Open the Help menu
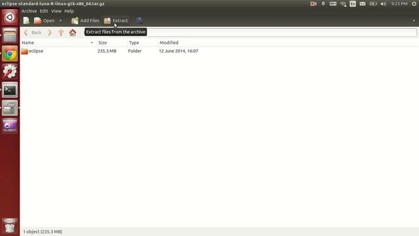Image resolution: width=419 pixels, height=236 pixels. point(69,11)
